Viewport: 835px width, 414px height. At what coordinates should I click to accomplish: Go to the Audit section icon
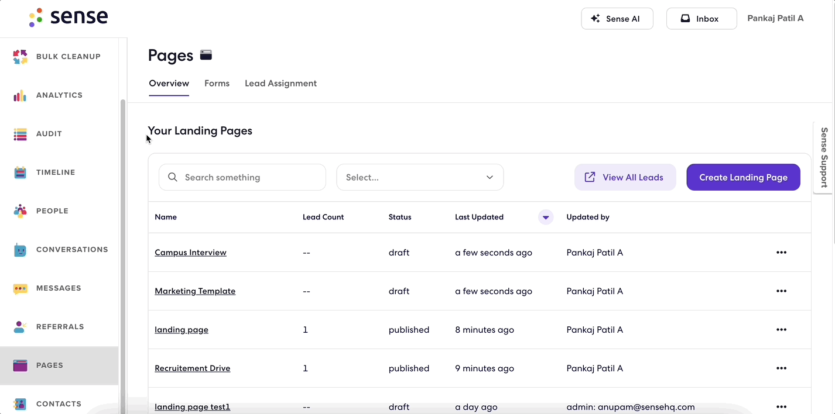point(20,134)
